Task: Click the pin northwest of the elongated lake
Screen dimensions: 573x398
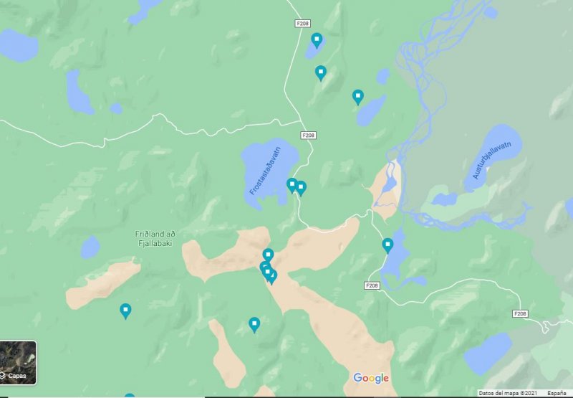Action: point(357,97)
